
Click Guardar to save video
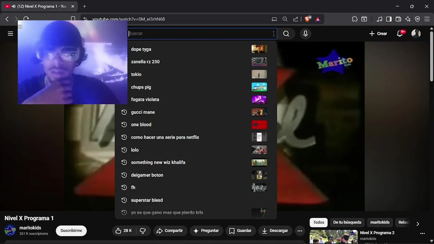(240, 231)
